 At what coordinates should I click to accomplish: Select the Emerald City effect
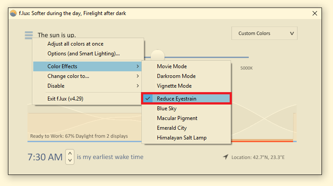[186, 128]
